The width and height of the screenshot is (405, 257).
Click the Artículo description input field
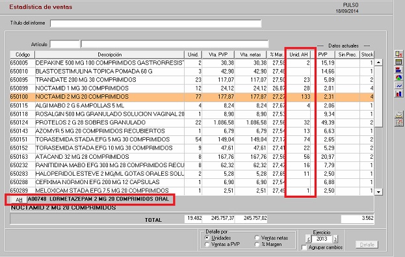[175, 44]
